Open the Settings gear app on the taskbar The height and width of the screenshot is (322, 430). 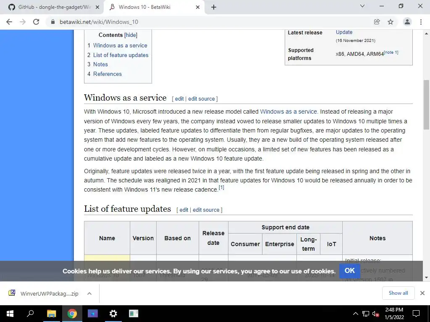pos(113,314)
